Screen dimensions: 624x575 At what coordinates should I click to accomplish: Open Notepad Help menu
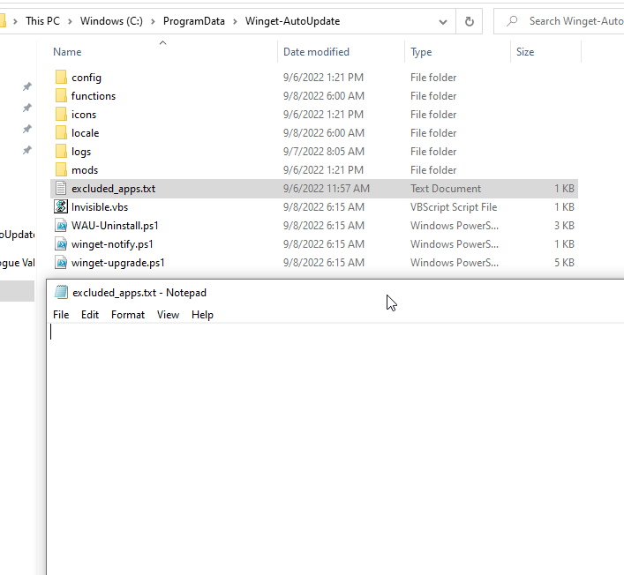coord(202,315)
